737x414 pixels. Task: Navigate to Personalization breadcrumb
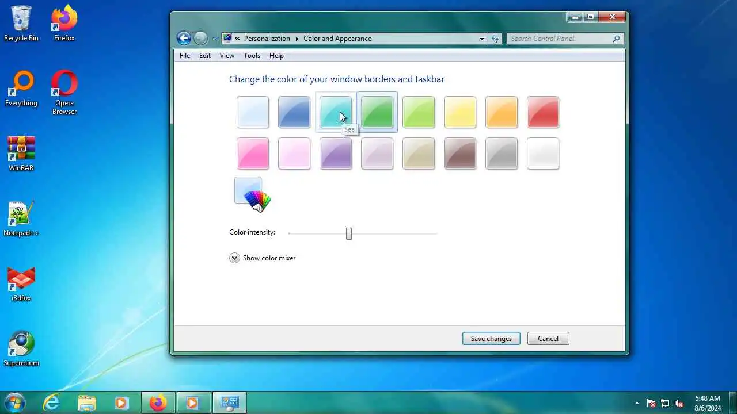coord(267,39)
